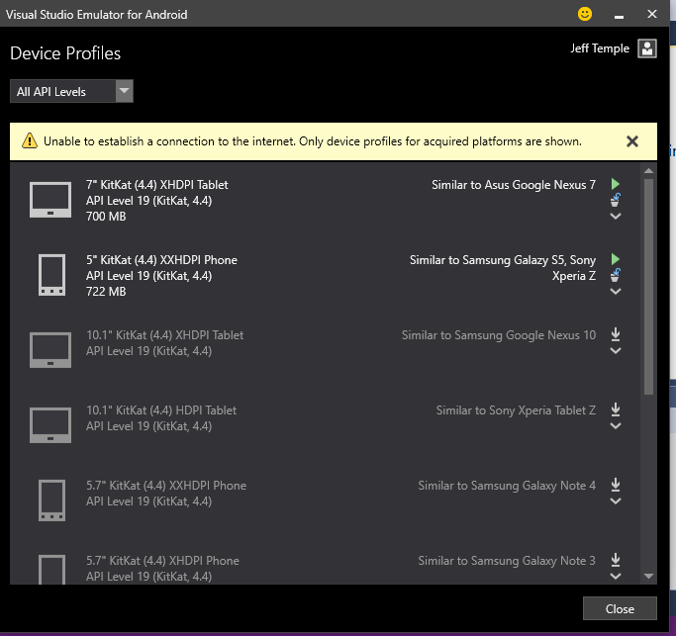The width and height of the screenshot is (676, 636).
Task: Download the 5.7" KitKat XXHDPI Phone profile
Action: click(616, 485)
